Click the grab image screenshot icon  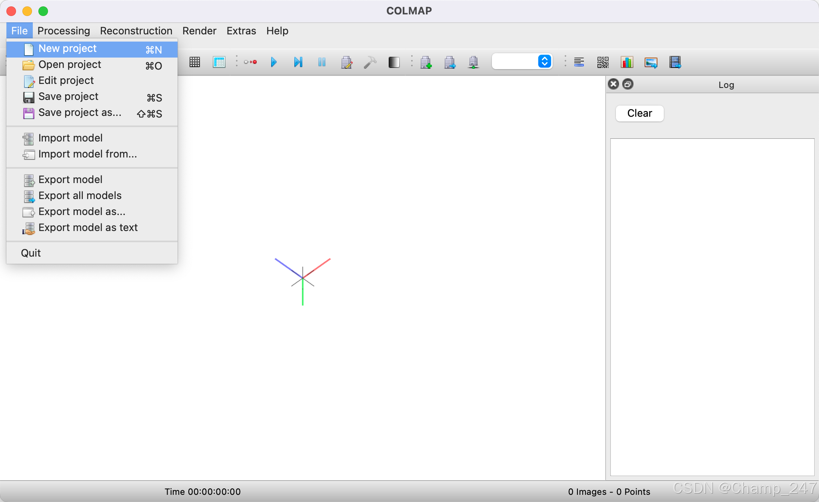[651, 62]
